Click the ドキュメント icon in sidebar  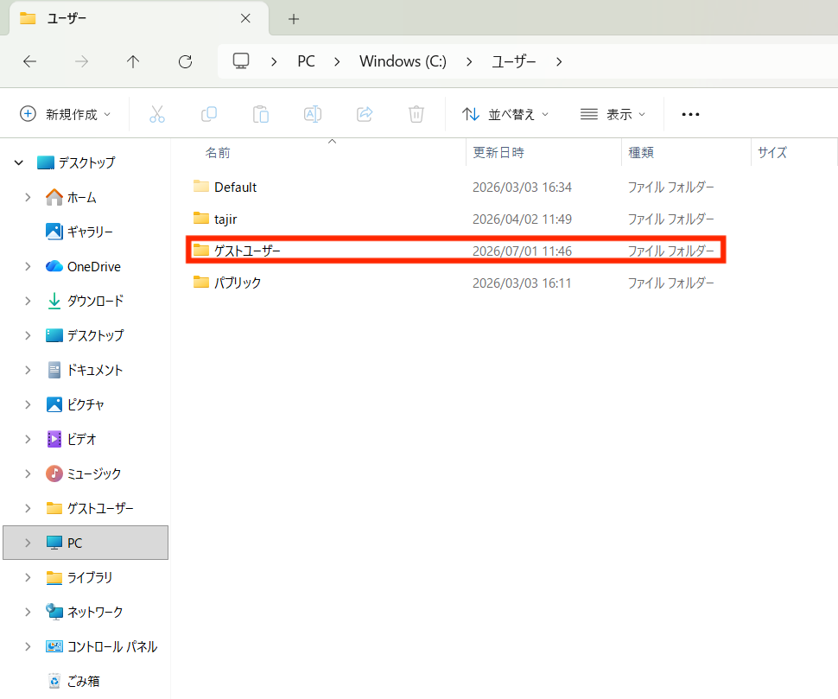pyautogui.click(x=54, y=370)
